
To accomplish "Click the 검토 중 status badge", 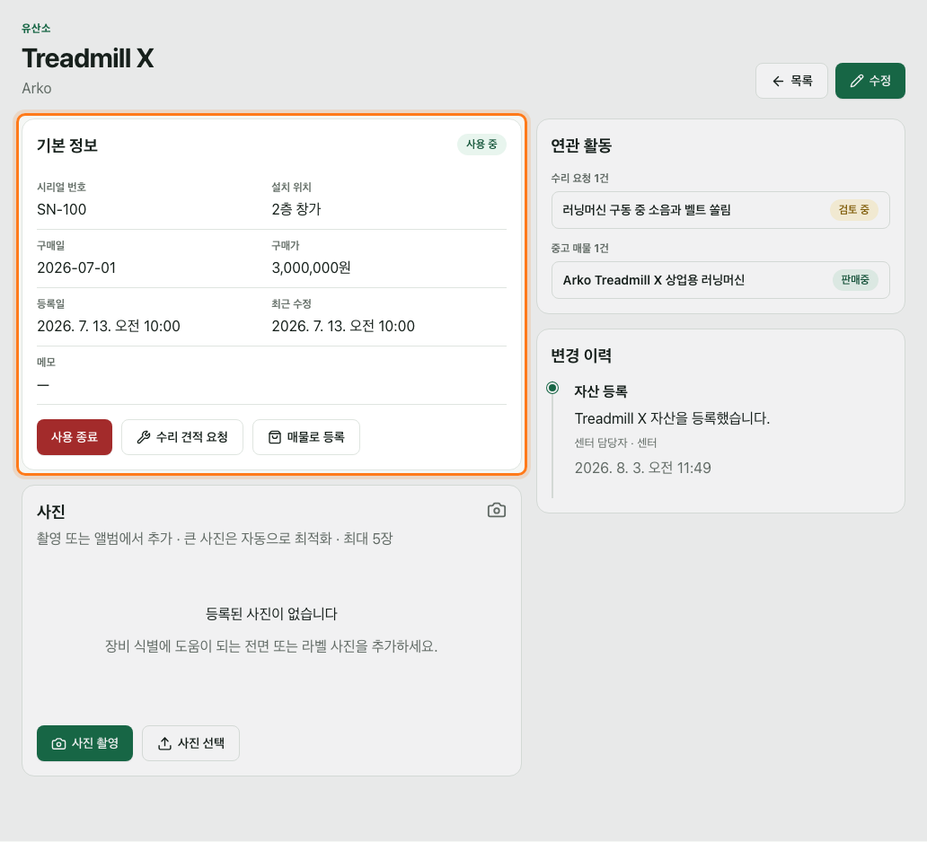I will click(x=853, y=210).
